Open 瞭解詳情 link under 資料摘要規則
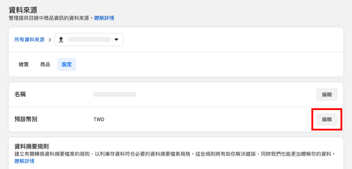Screen dimensions: 352x169 (x=24, y=161)
